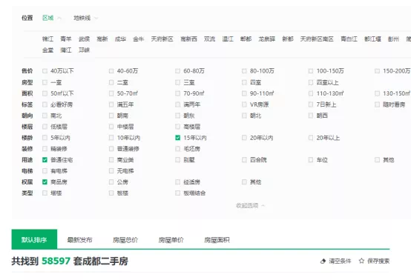The image size is (411, 280).
Task: Enable the 随时看房 tag filter
Action: [x=377, y=104]
